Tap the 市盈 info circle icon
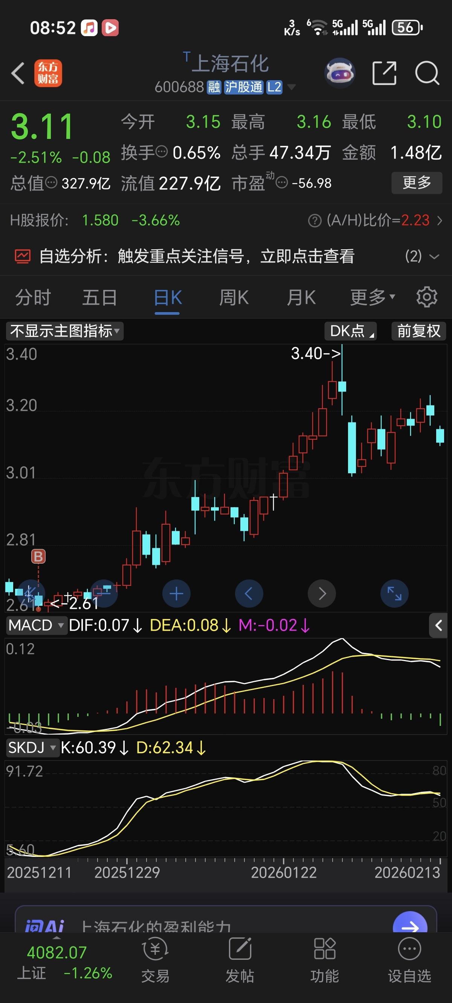Screen dimensions: 452x1003 (282, 182)
